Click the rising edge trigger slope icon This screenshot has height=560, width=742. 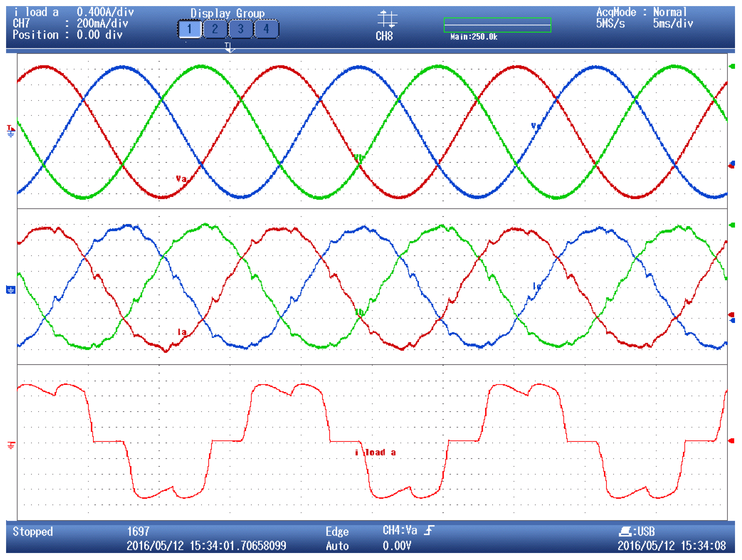(x=429, y=531)
